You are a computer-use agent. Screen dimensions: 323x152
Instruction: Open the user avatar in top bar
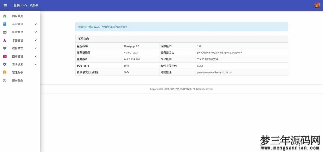coord(317,6)
